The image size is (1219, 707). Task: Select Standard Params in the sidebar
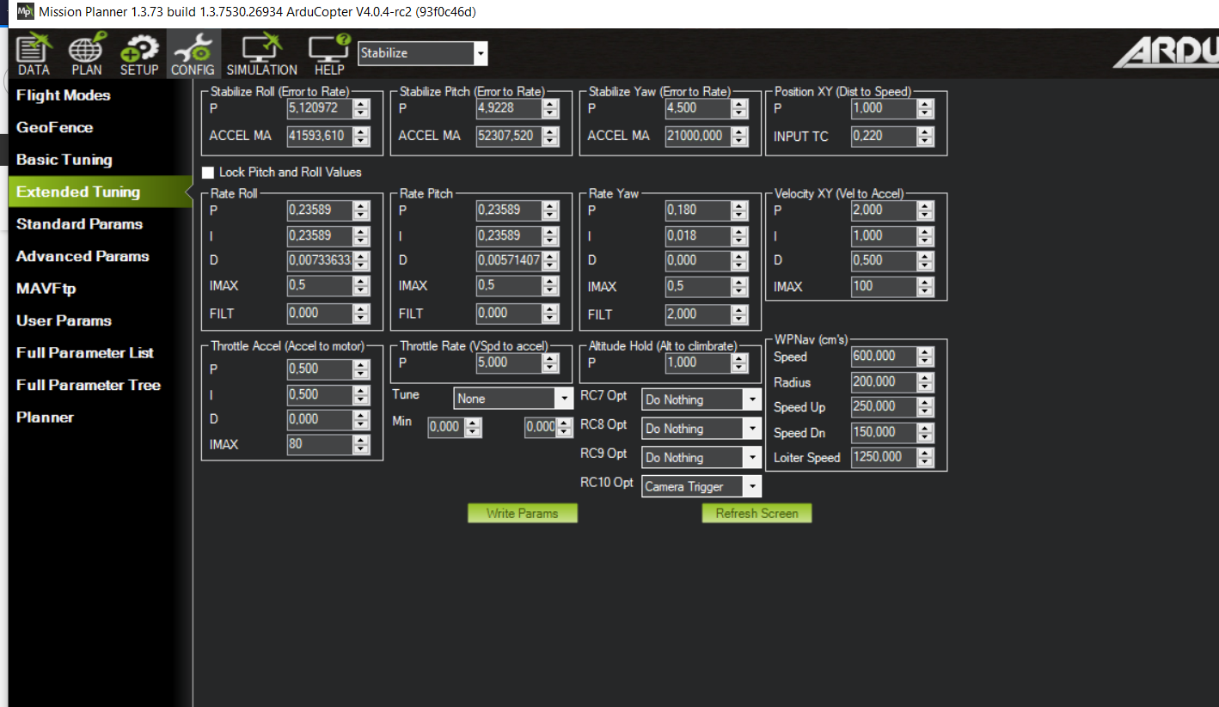coord(79,224)
